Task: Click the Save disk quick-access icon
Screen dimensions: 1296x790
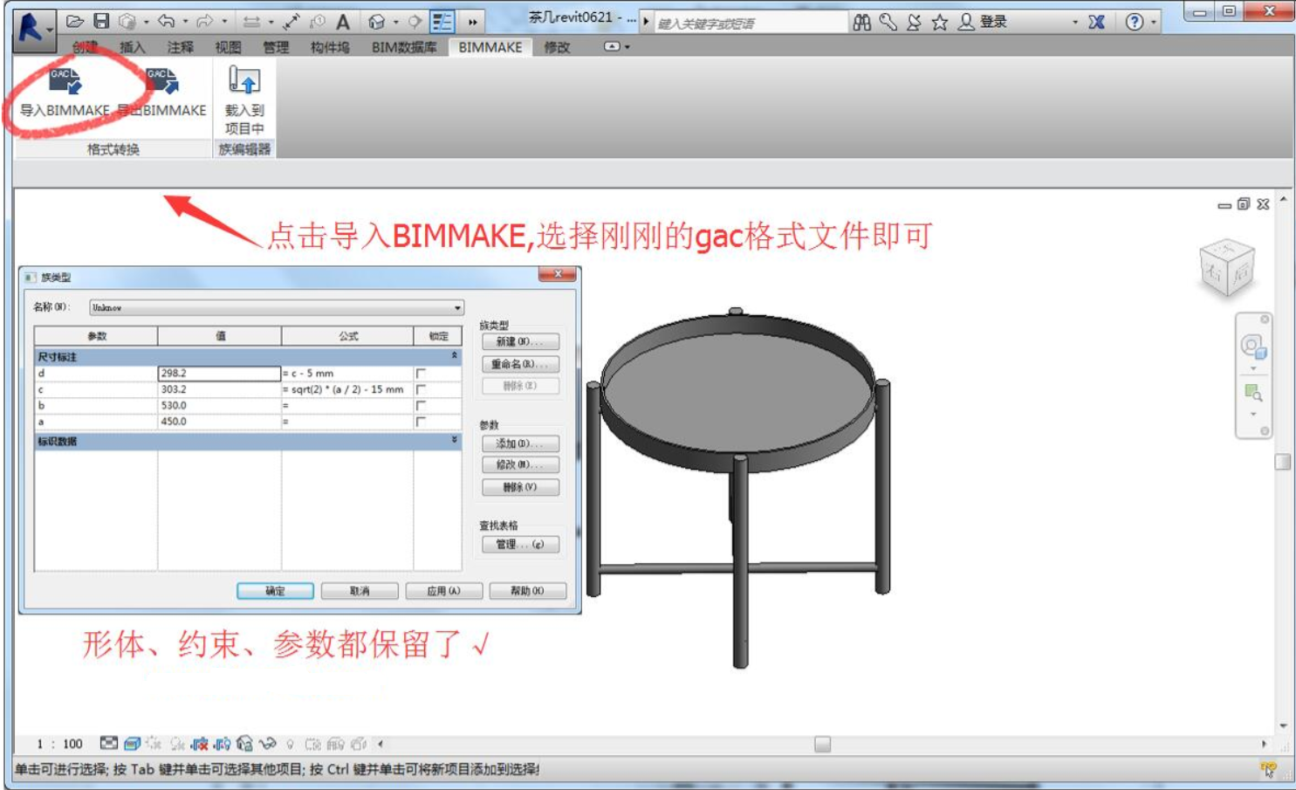Action: [x=101, y=22]
